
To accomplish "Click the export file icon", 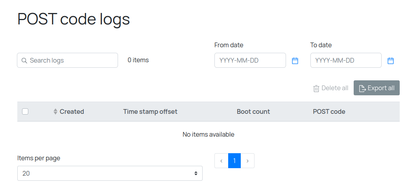I will (x=362, y=88).
